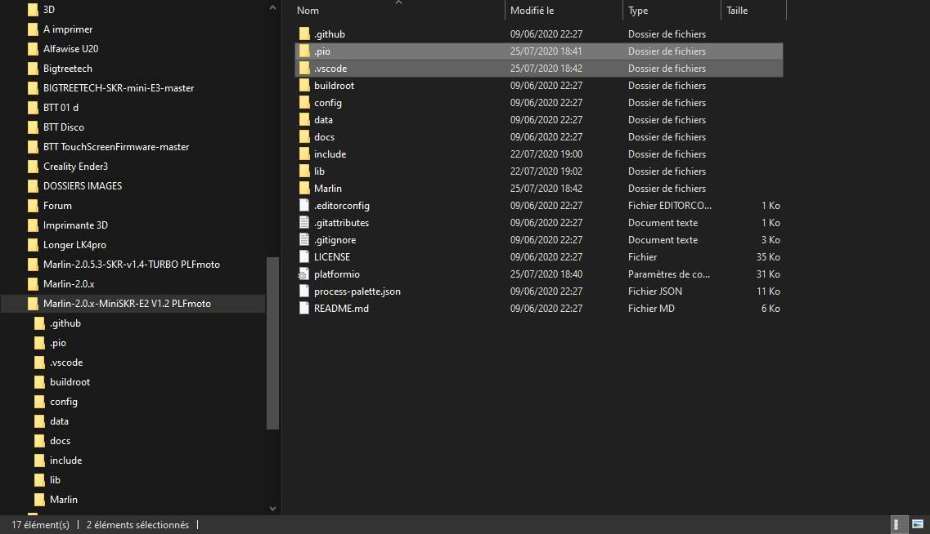Click the .github folder icon in file list
This screenshot has width=930, height=534.
pyautogui.click(x=304, y=33)
